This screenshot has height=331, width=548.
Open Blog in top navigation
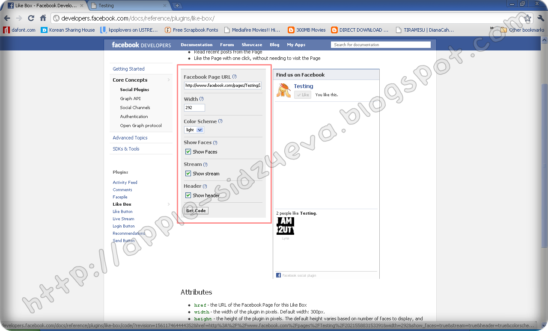pos(274,45)
